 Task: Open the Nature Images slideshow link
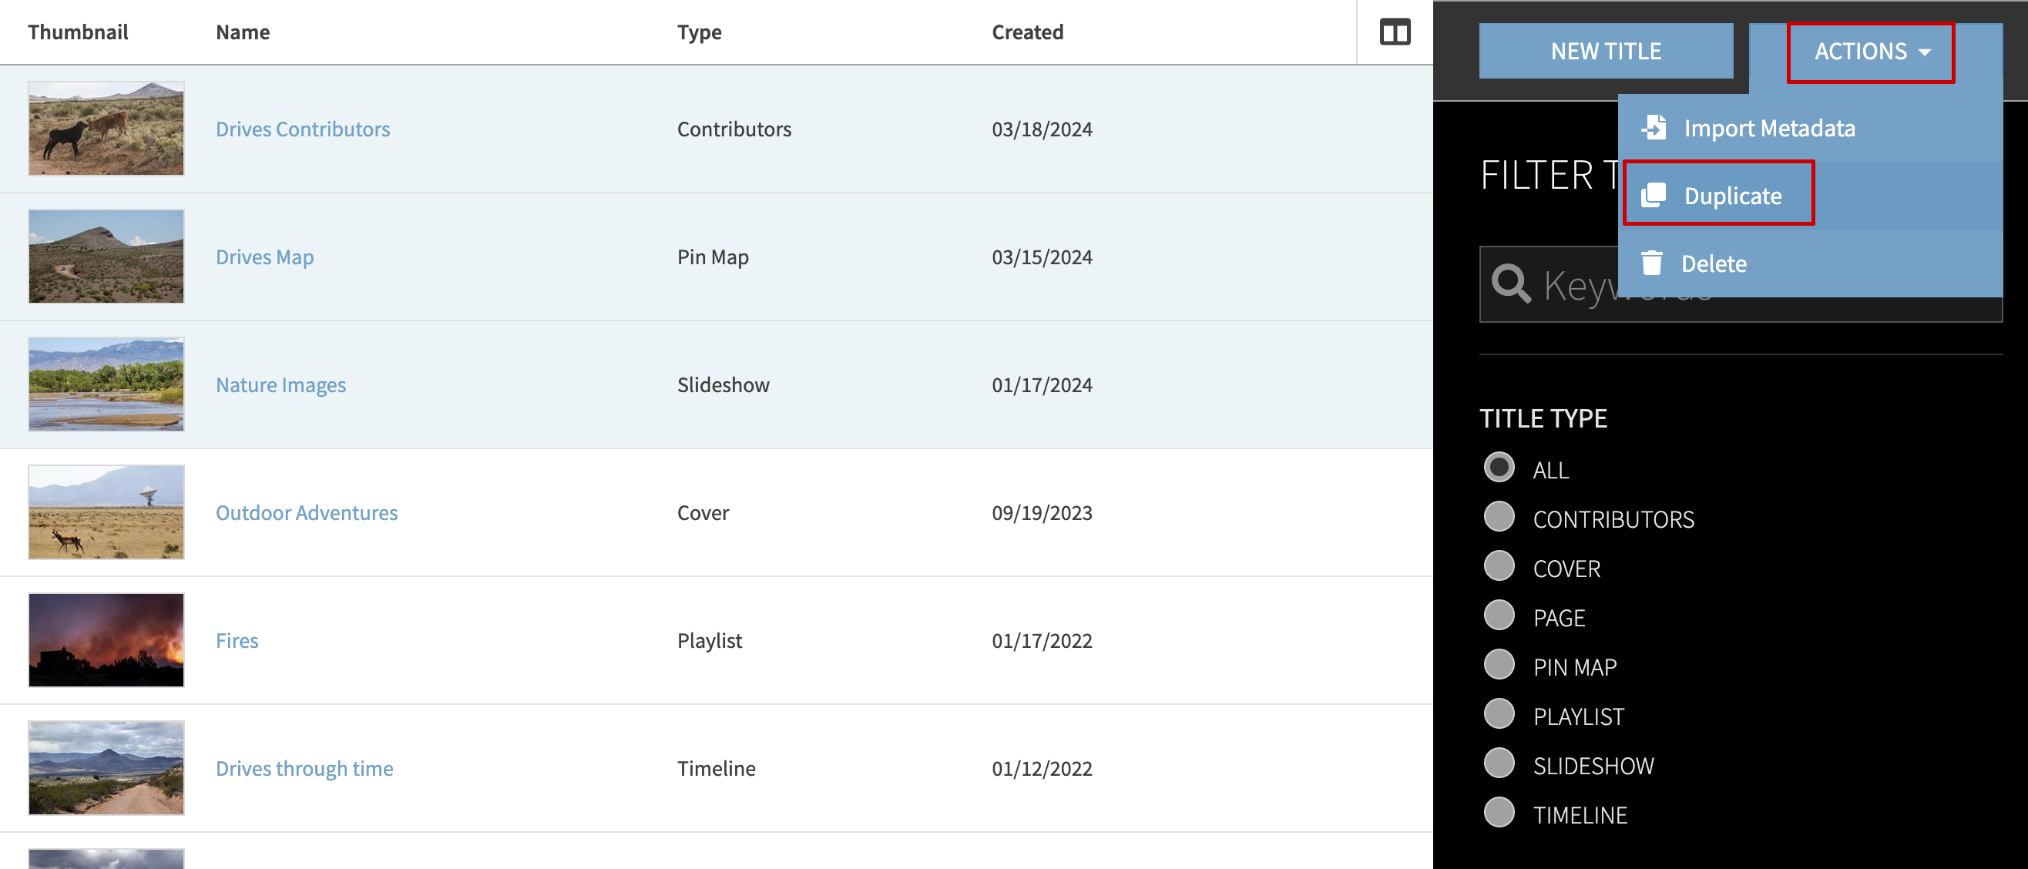(x=280, y=385)
